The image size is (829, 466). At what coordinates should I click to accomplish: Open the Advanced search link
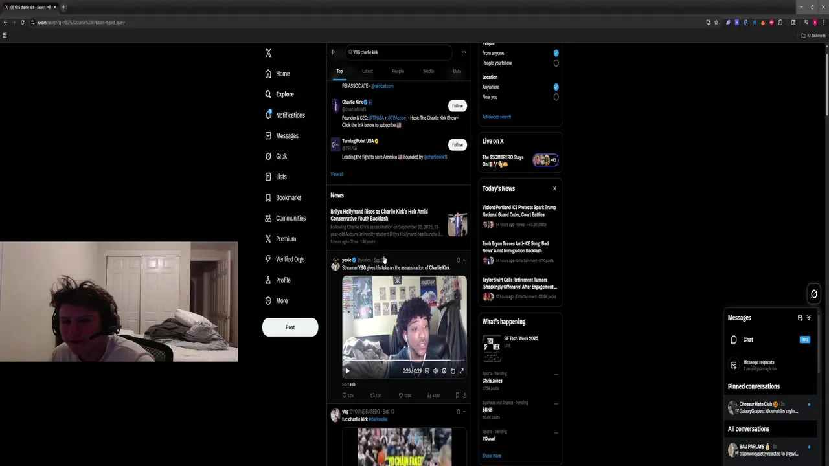497,117
